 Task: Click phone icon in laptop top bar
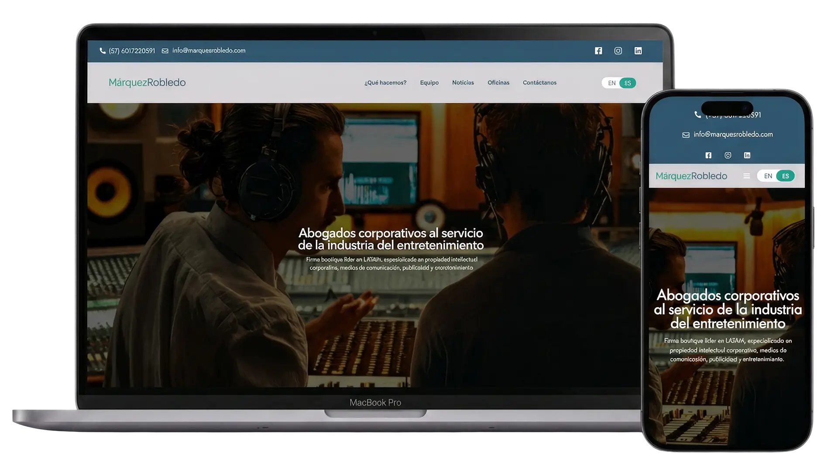point(103,51)
